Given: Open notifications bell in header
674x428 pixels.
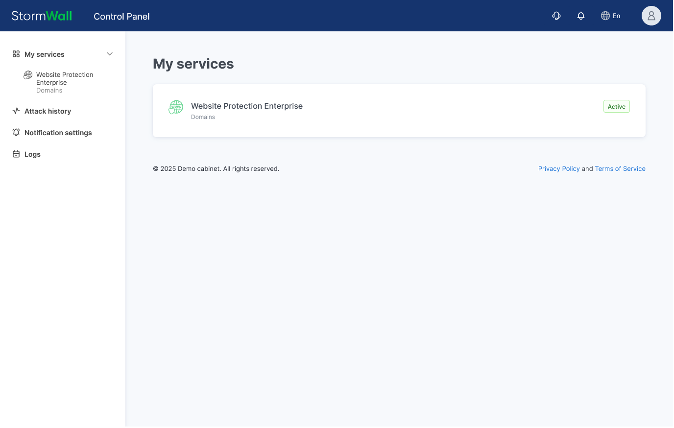Looking at the screenshot, I should click(x=581, y=16).
